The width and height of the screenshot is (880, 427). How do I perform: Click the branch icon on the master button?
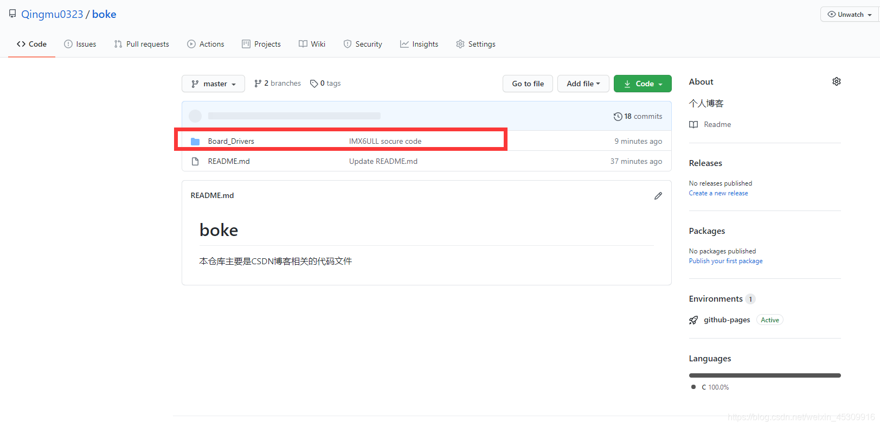(x=195, y=84)
